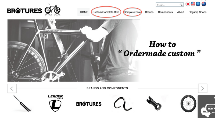Select the drop handlebar product thumbnail
This screenshot has height=118, width=215.
[x=123, y=104]
